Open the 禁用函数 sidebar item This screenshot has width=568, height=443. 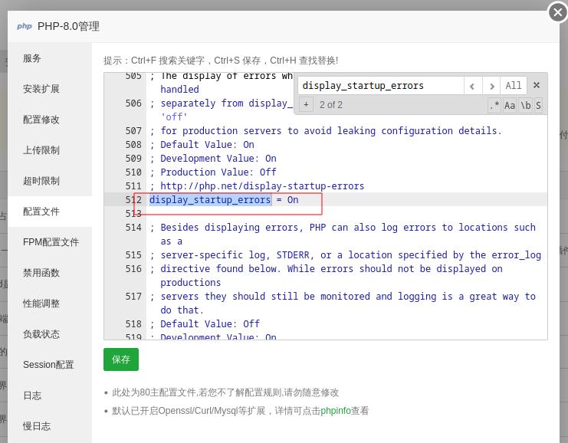click(41, 273)
